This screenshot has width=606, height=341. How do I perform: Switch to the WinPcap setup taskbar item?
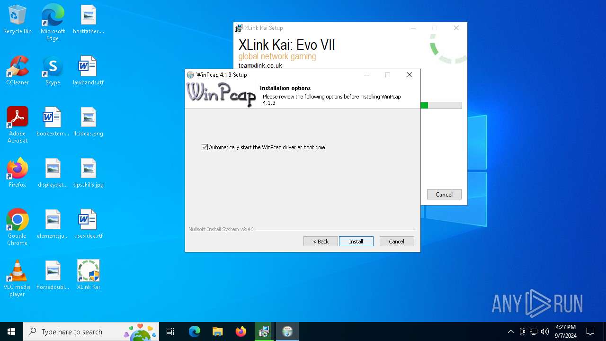287,332
